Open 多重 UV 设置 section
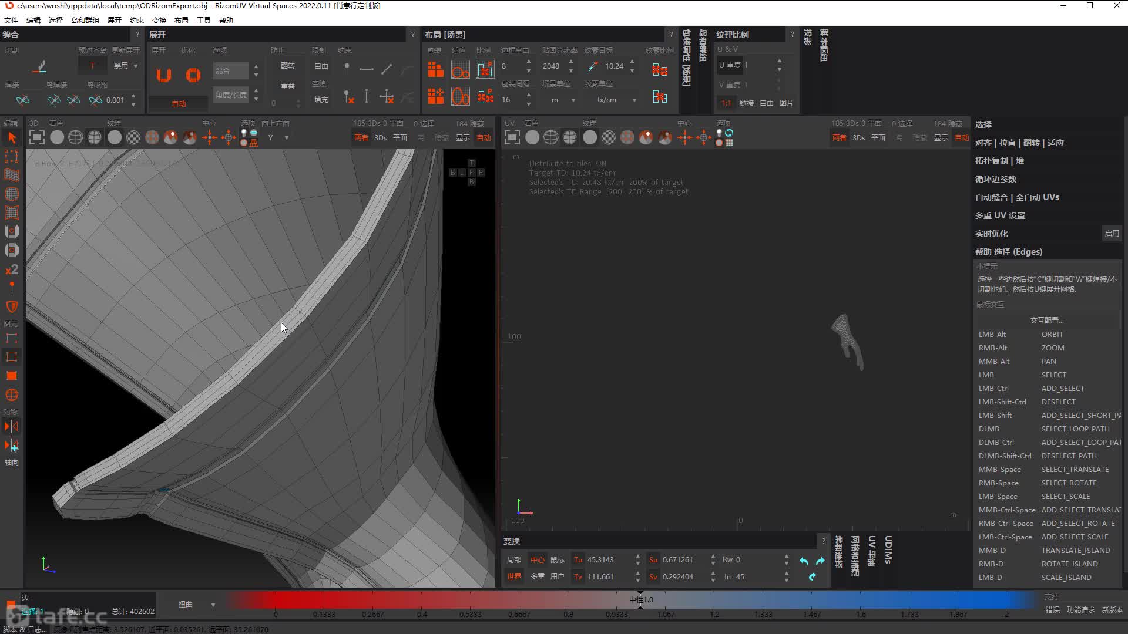The height and width of the screenshot is (634, 1128). 1000,215
